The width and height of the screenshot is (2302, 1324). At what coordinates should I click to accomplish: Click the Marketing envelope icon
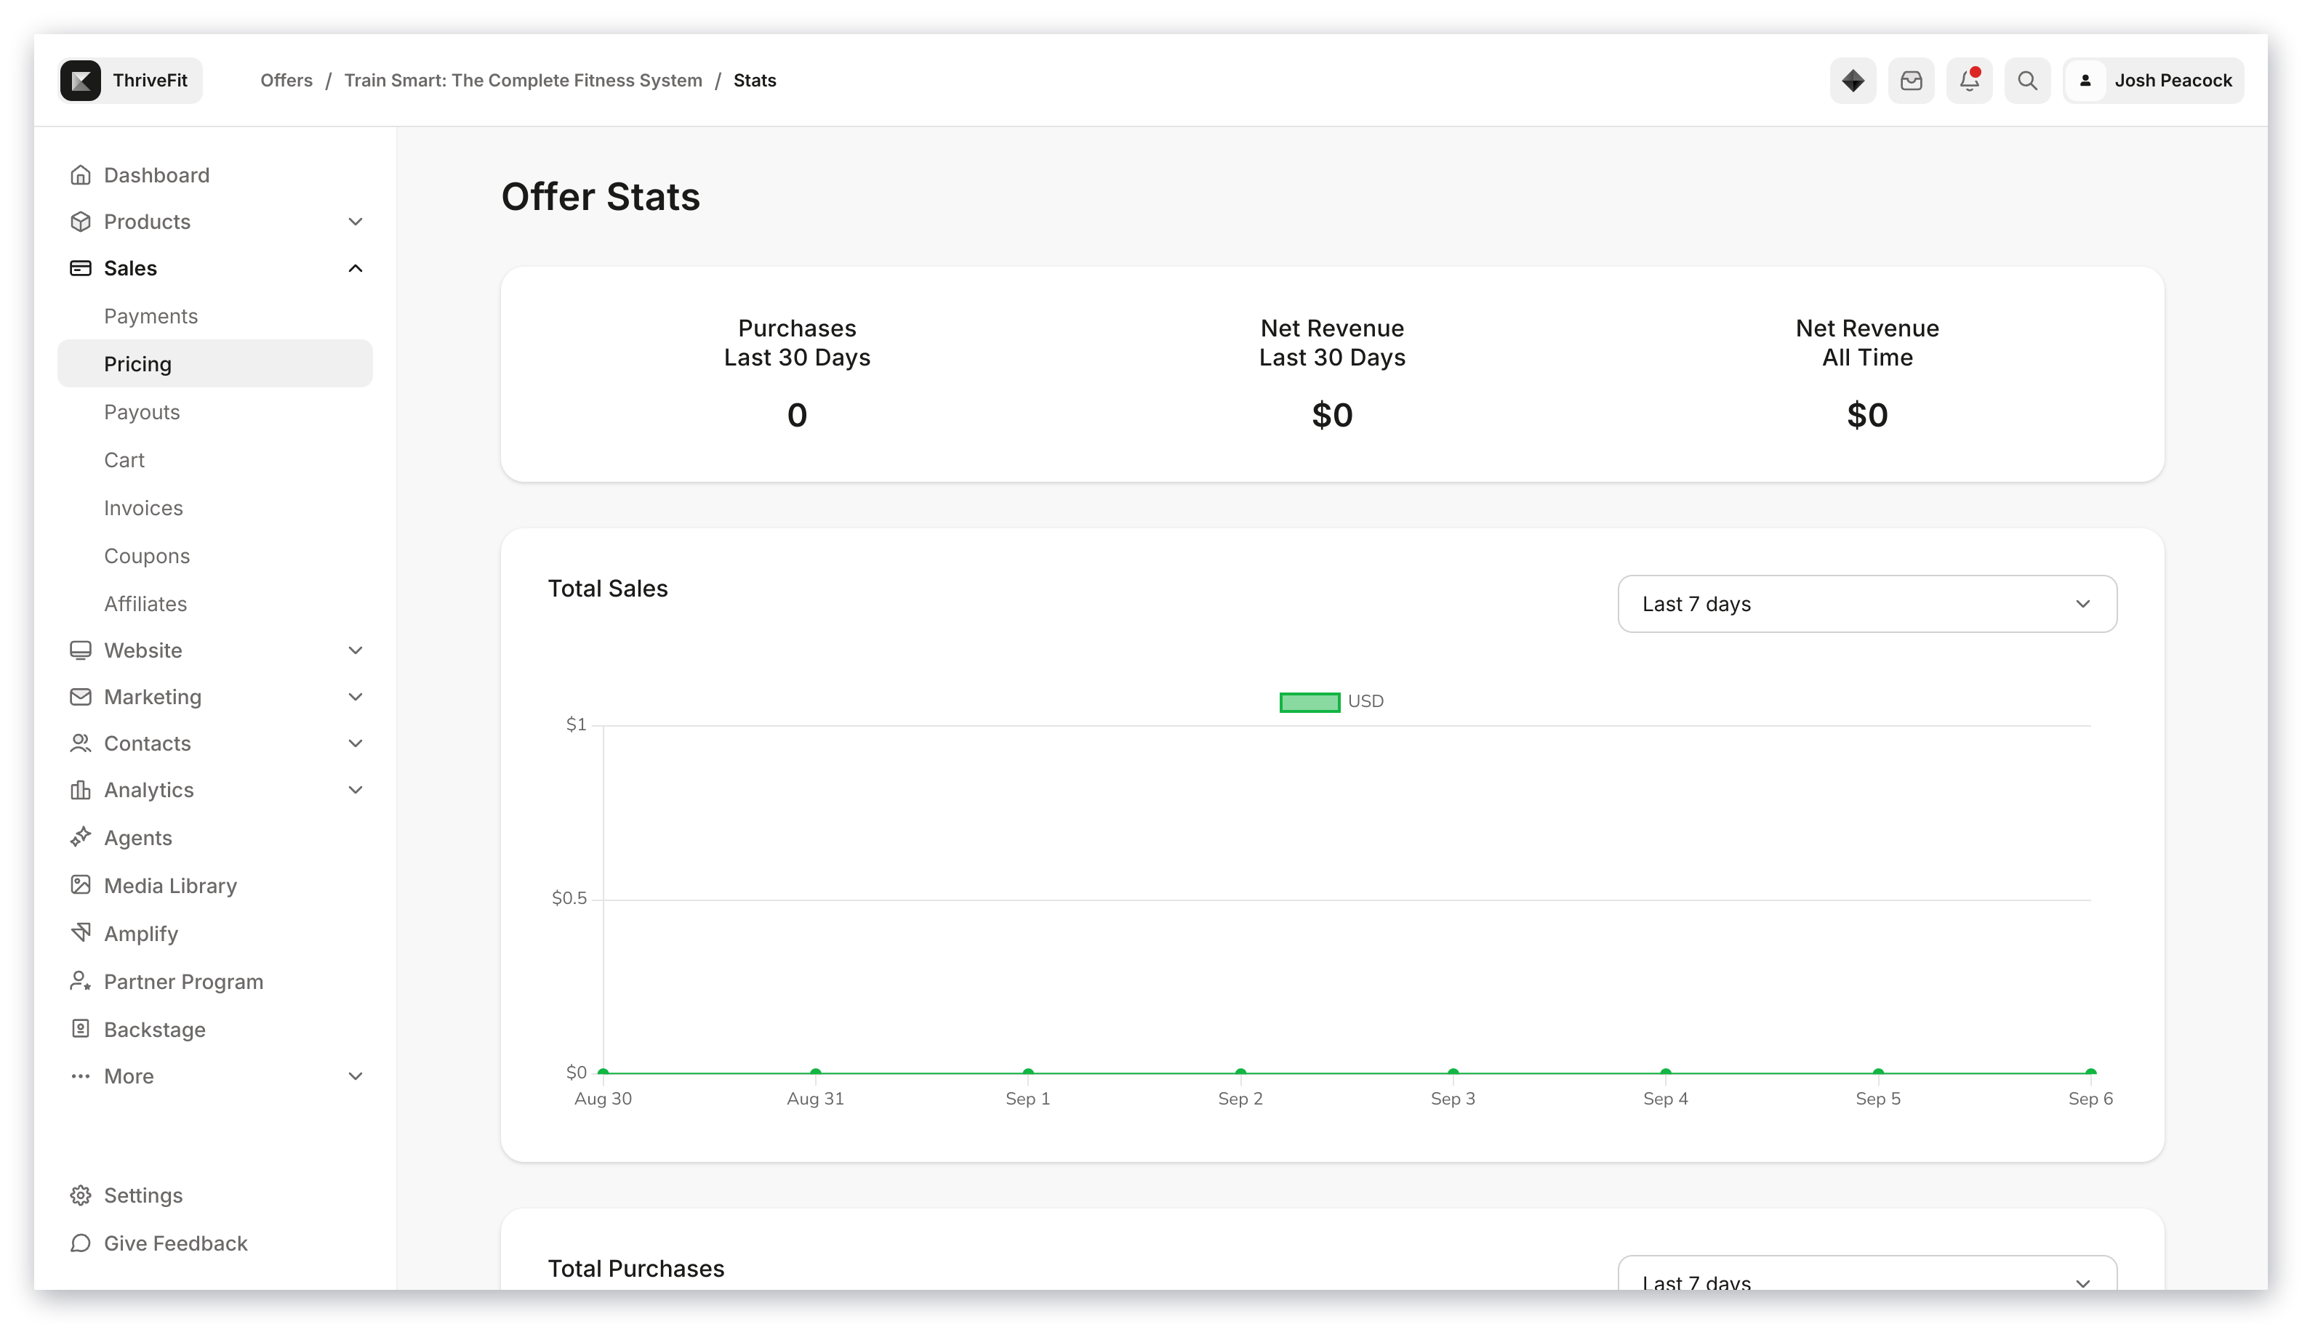tap(80, 697)
